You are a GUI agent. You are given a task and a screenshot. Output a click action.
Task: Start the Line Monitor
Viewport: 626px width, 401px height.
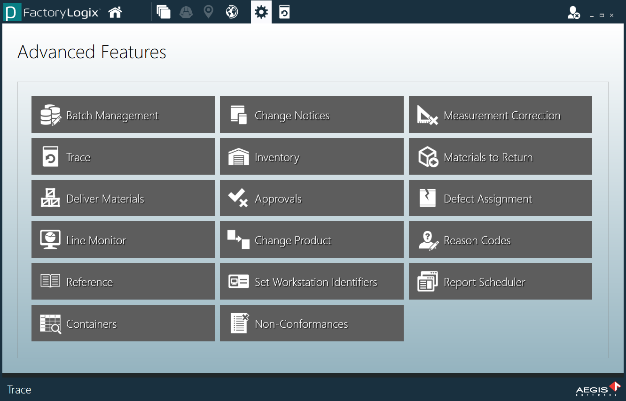click(x=123, y=239)
